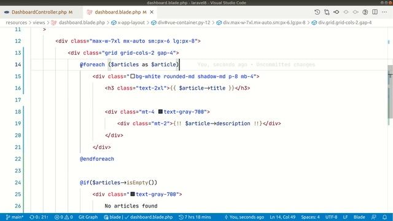The height and width of the screenshot is (221, 393).
Task: Click the circular Git source action icon
Action: point(365,12)
